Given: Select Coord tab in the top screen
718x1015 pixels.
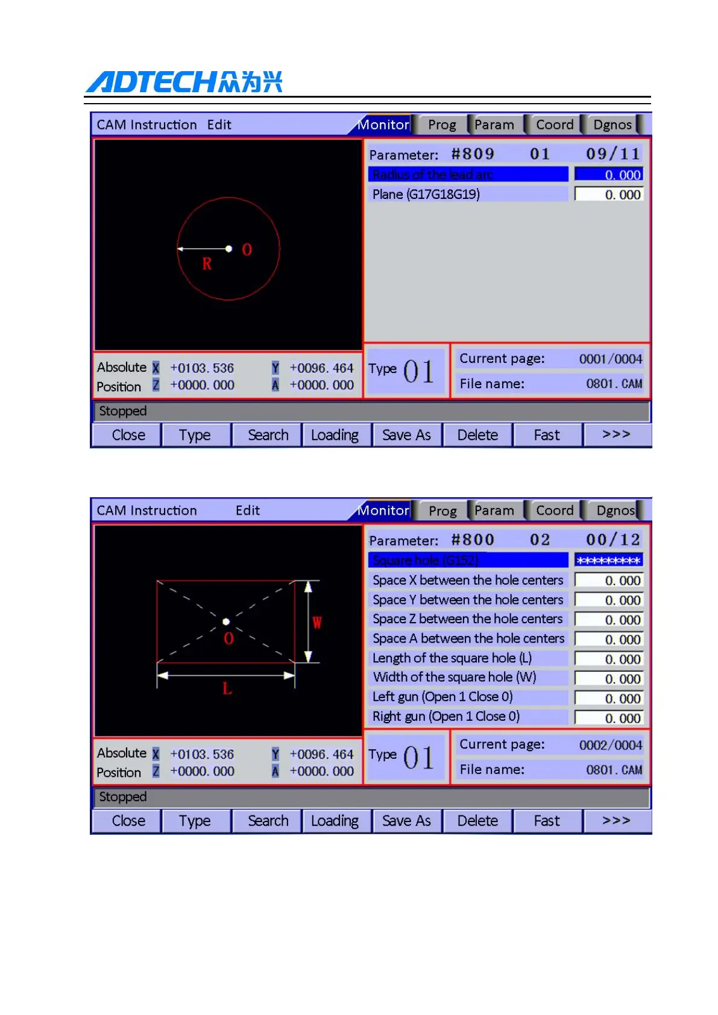Looking at the screenshot, I should pos(555,125).
